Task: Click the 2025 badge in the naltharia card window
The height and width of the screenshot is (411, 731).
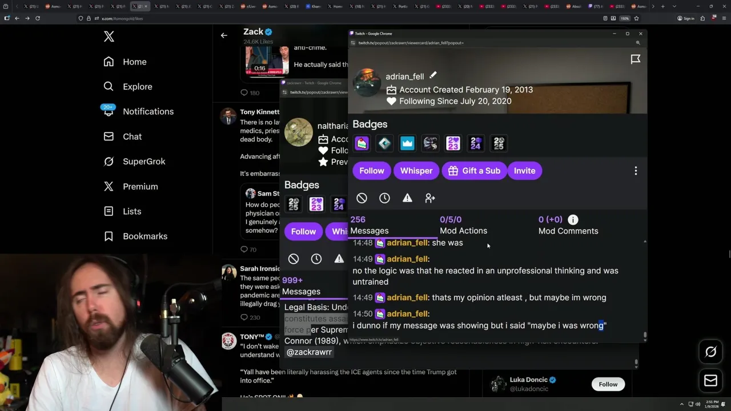Action: click(293, 204)
